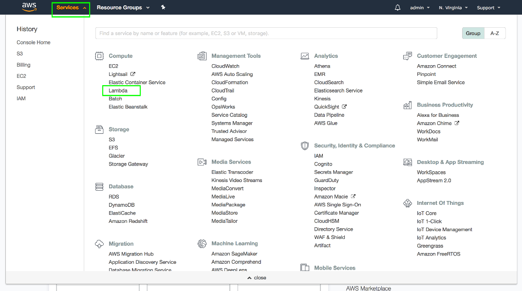Open the N. Virginia region dropdown
Viewport: 522px width, 291px height.
pos(453,8)
